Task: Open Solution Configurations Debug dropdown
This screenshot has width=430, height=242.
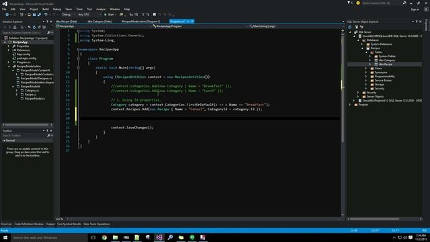Action: pos(68,15)
